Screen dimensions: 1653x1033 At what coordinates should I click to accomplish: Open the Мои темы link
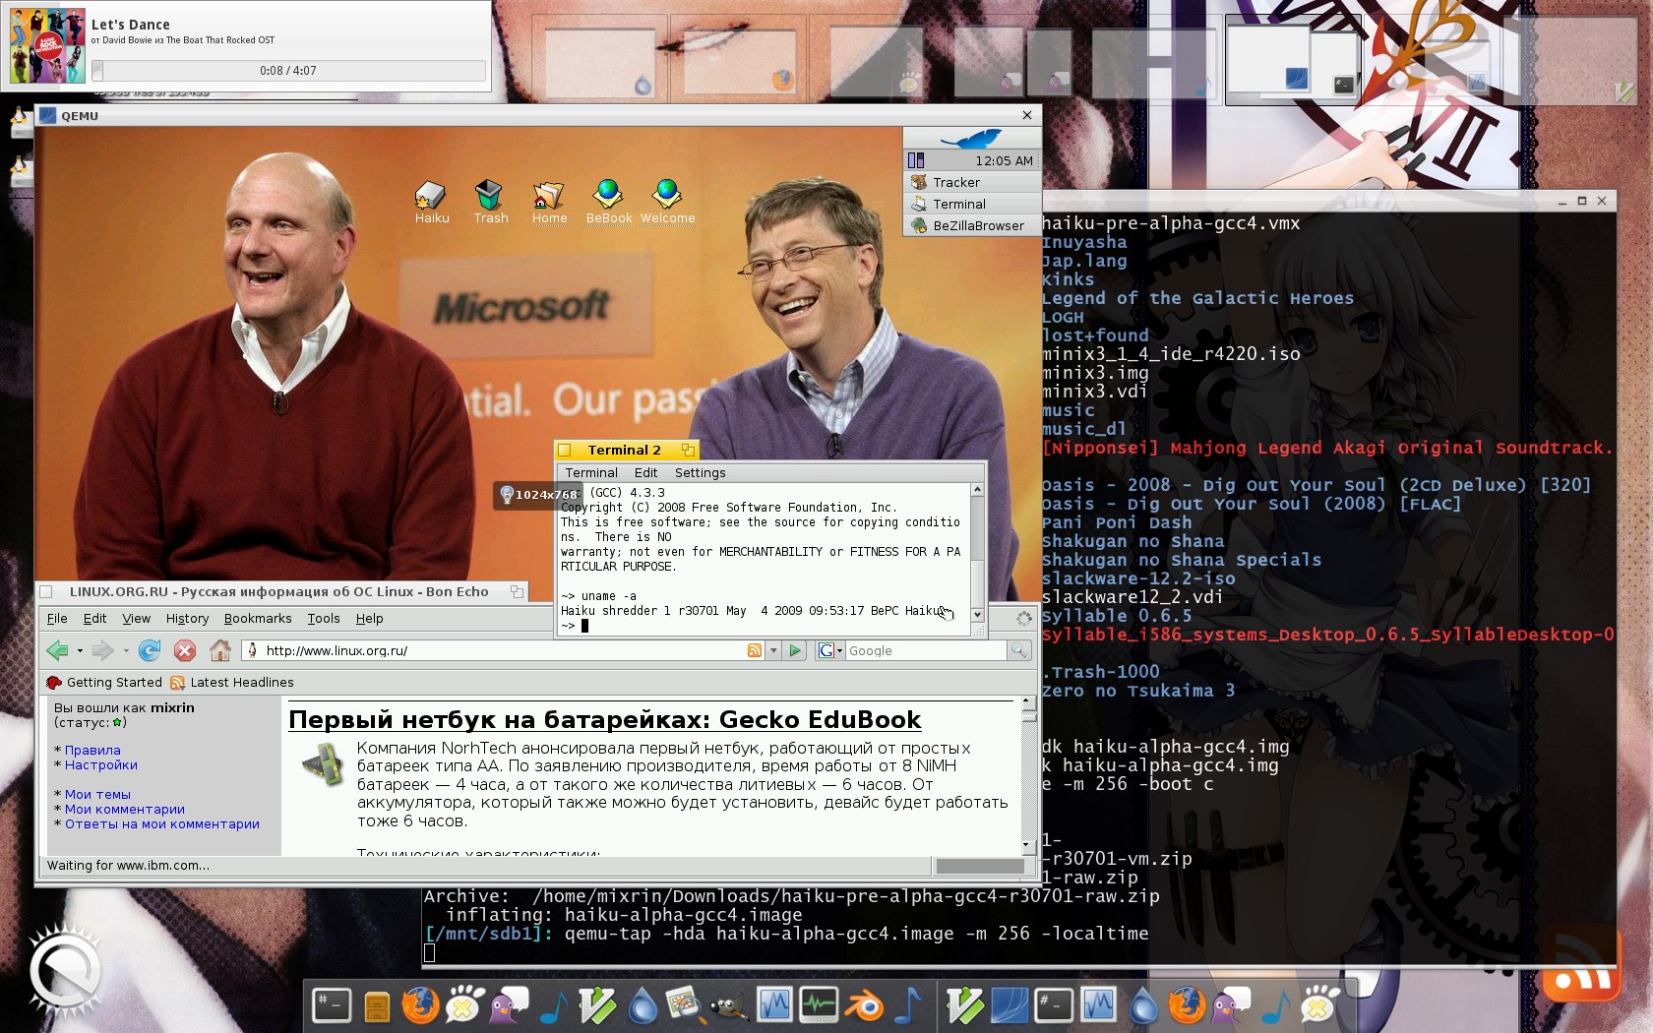pyautogui.click(x=97, y=794)
